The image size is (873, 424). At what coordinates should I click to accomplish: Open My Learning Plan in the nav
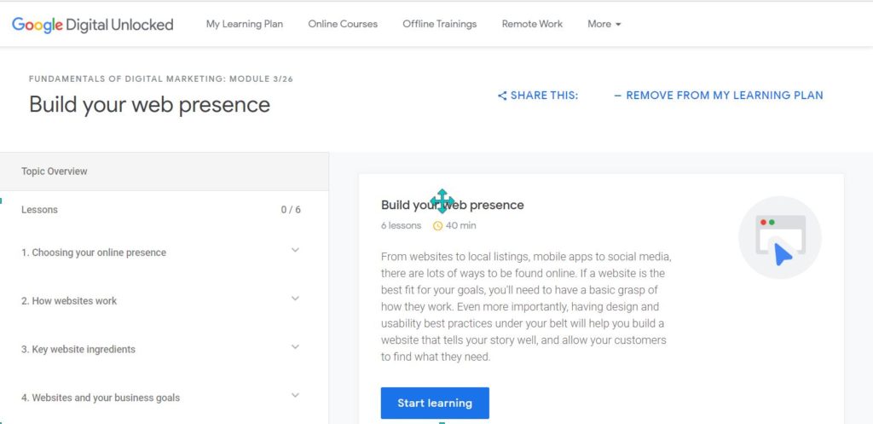(x=245, y=24)
